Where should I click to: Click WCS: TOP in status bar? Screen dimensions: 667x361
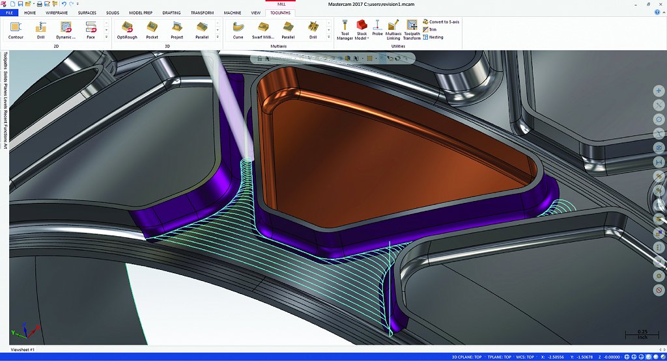coord(524,357)
